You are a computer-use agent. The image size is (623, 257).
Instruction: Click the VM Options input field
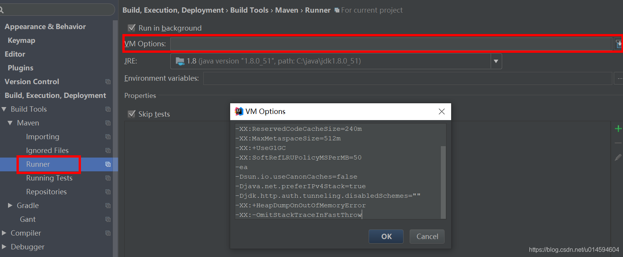coord(391,44)
